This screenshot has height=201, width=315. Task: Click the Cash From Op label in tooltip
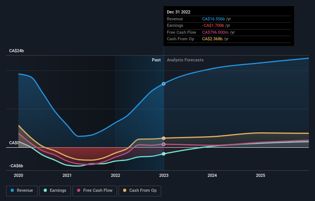coord(180,39)
